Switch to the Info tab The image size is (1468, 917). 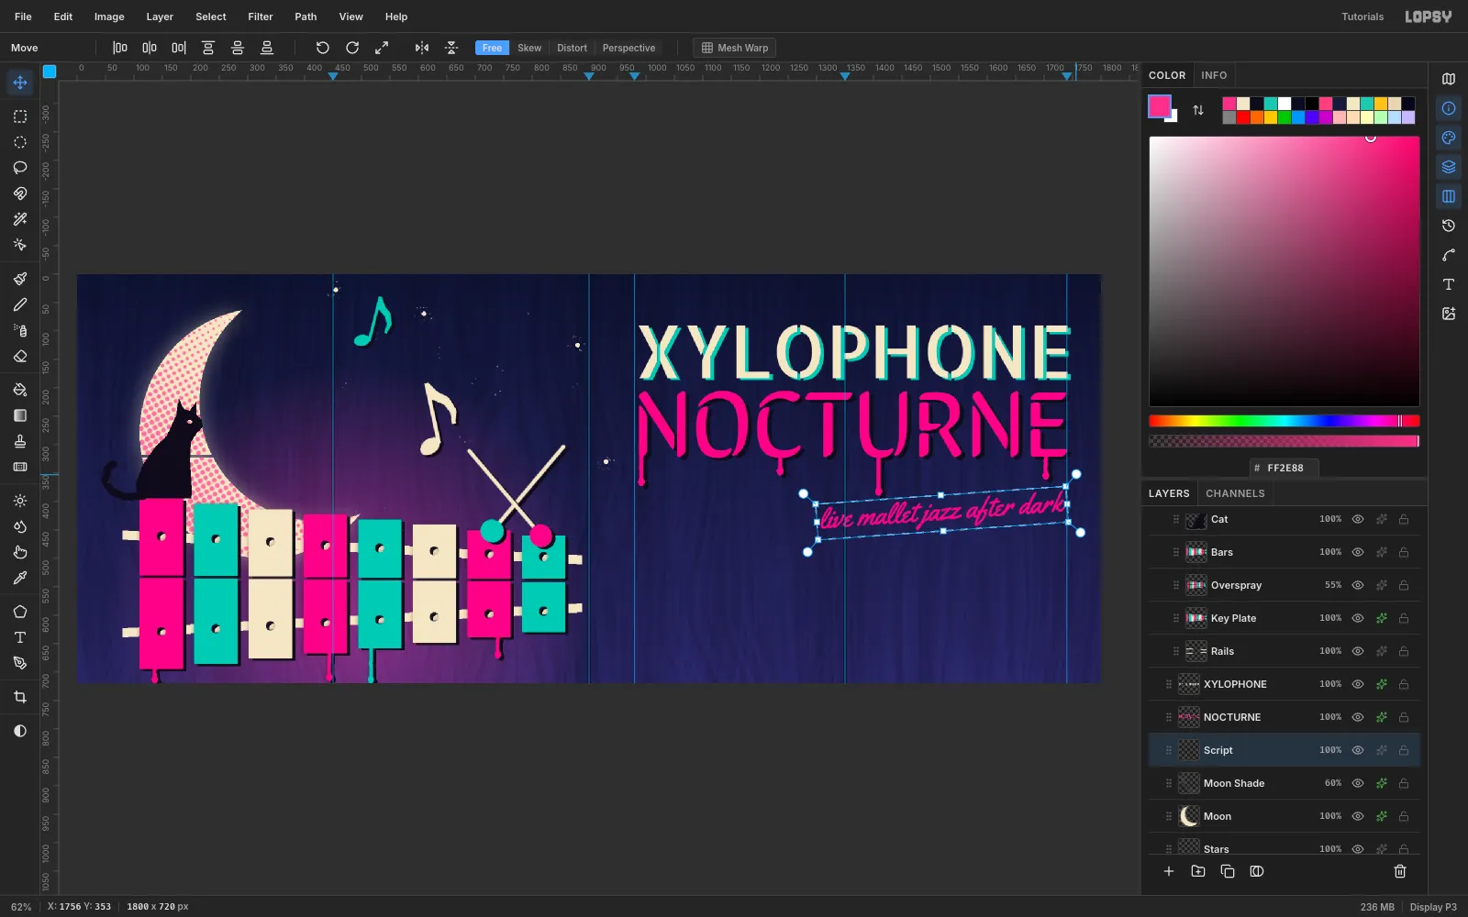point(1214,75)
